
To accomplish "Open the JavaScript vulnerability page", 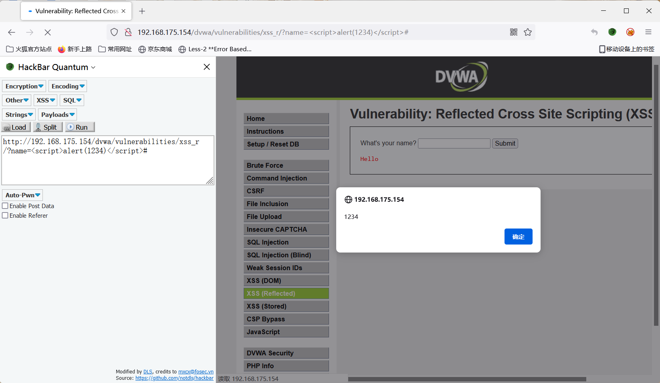I will coord(286,332).
